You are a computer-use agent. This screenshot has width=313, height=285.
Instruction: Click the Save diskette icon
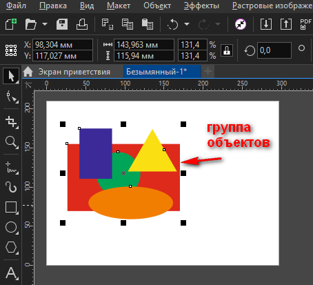[x=62, y=24]
